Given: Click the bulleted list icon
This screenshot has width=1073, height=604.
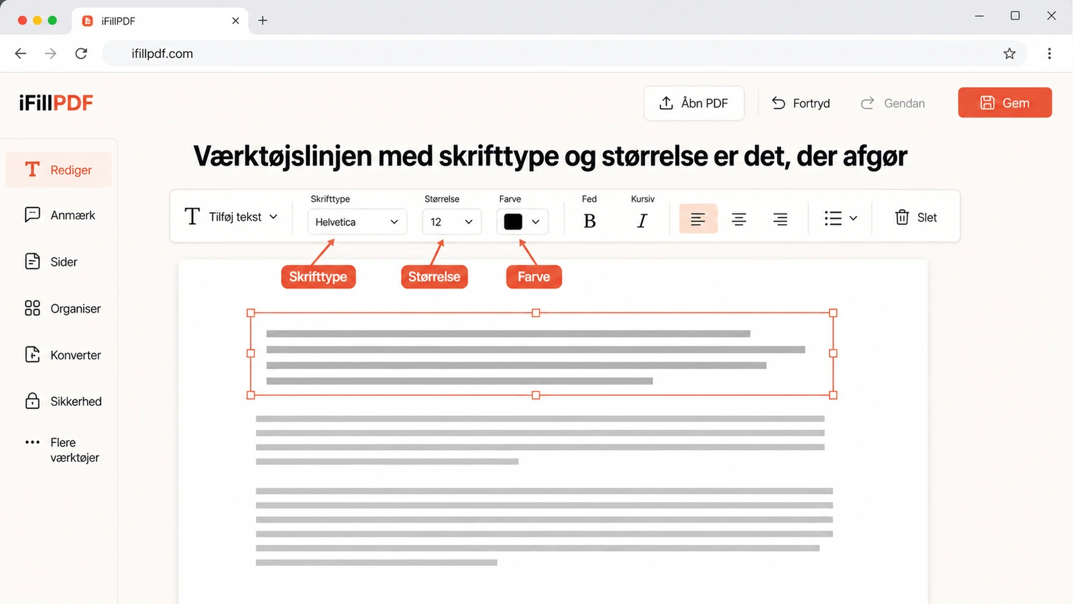Looking at the screenshot, I should coord(833,218).
